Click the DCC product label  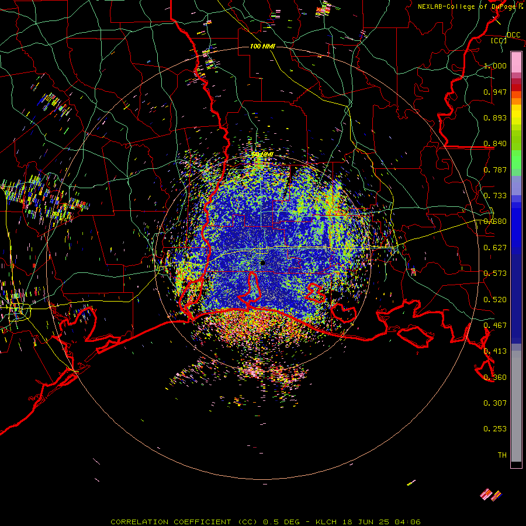point(513,35)
